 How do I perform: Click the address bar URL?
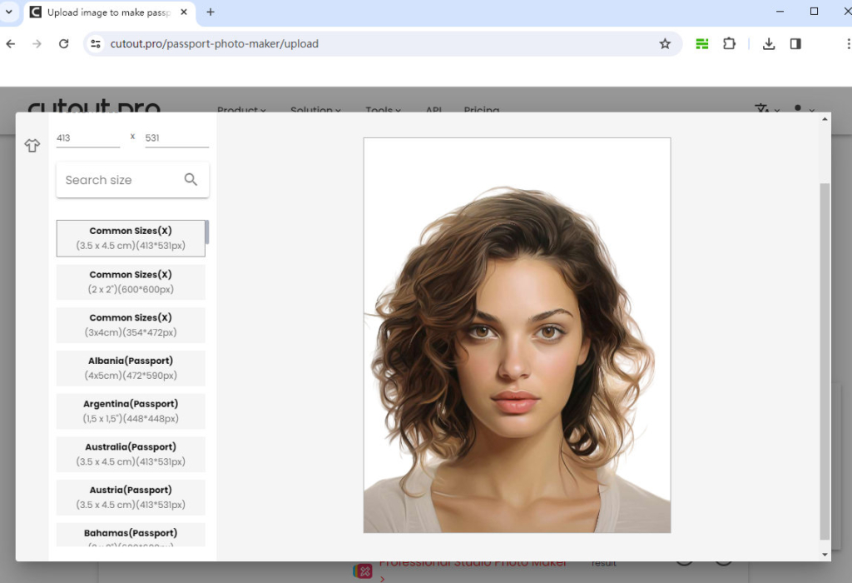click(x=214, y=43)
